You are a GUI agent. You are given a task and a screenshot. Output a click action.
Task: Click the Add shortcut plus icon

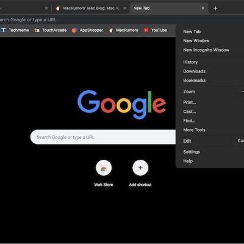(x=140, y=168)
